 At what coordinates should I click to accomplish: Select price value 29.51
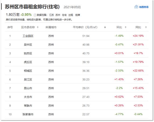[86, 88]
